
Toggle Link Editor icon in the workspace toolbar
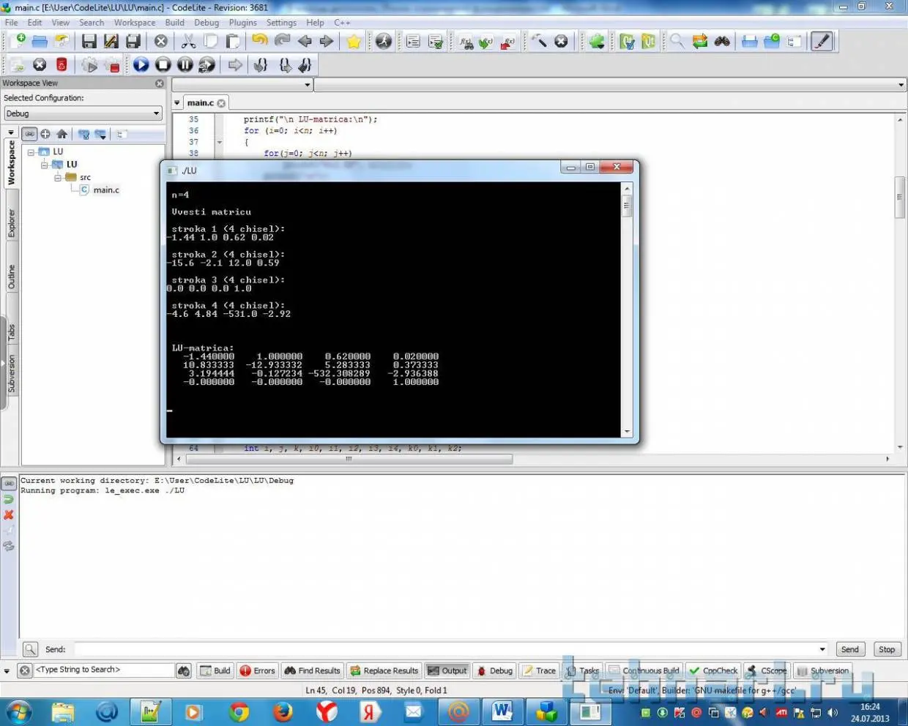tap(29, 134)
